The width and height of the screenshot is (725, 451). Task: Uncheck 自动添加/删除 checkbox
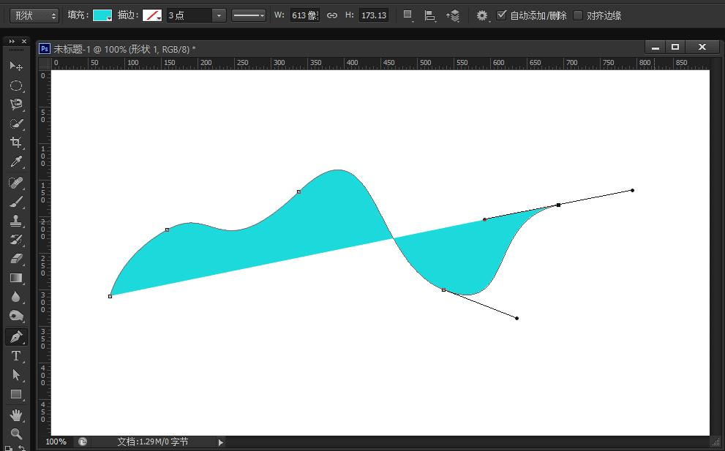pos(501,15)
